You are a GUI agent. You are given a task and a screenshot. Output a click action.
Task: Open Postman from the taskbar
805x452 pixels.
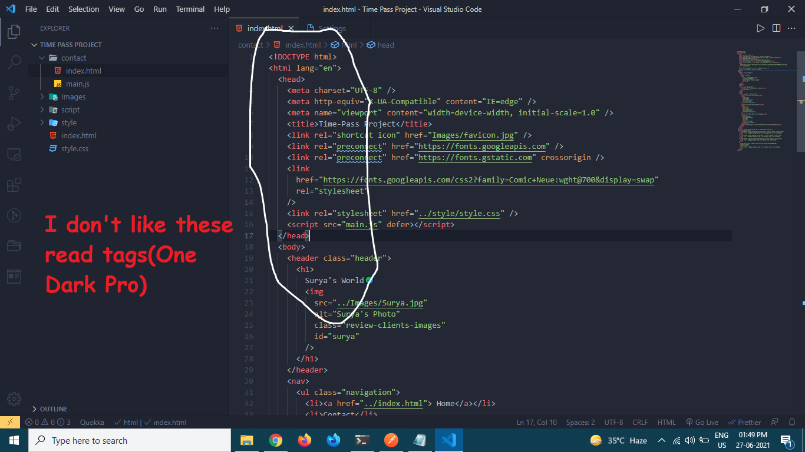pos(391,440)
